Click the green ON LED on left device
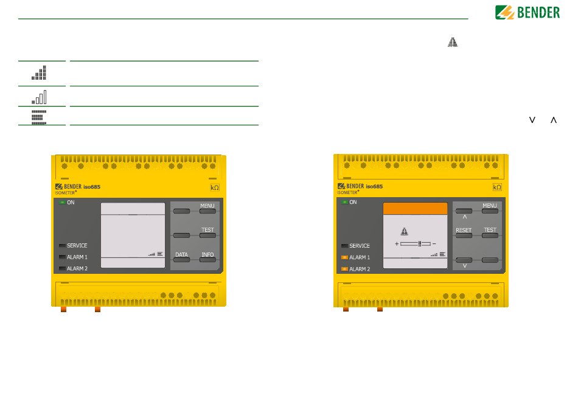The image size is (578, 401). pyautogui.click(x=62, y=203)
